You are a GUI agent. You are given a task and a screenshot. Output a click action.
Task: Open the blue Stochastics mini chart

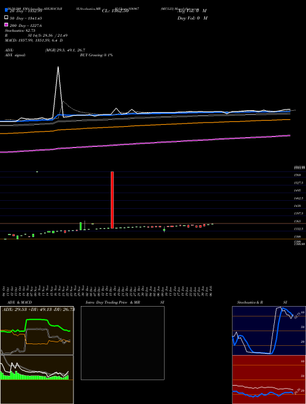click(269, 331)
